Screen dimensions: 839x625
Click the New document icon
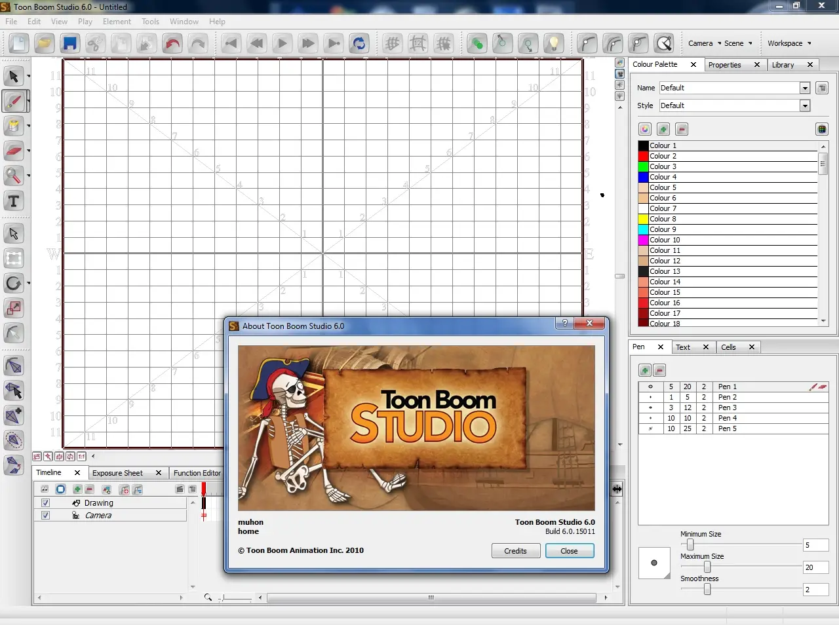[19, 44]
